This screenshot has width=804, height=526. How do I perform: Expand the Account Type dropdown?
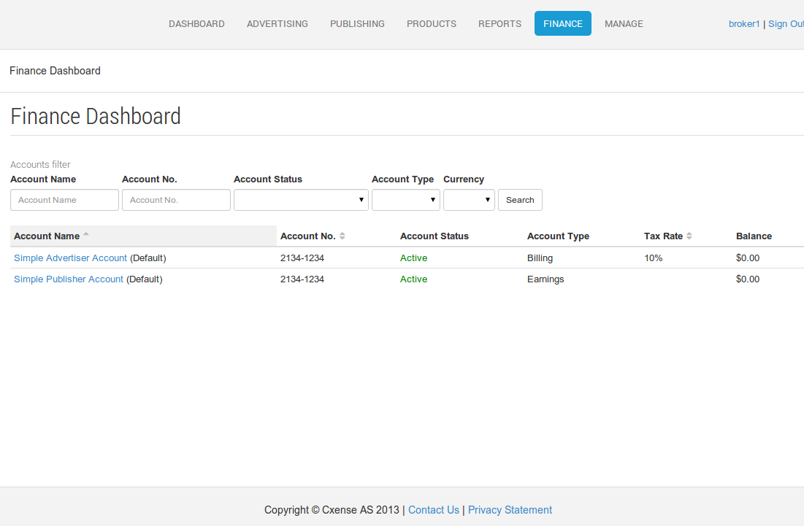coord(405,200)
